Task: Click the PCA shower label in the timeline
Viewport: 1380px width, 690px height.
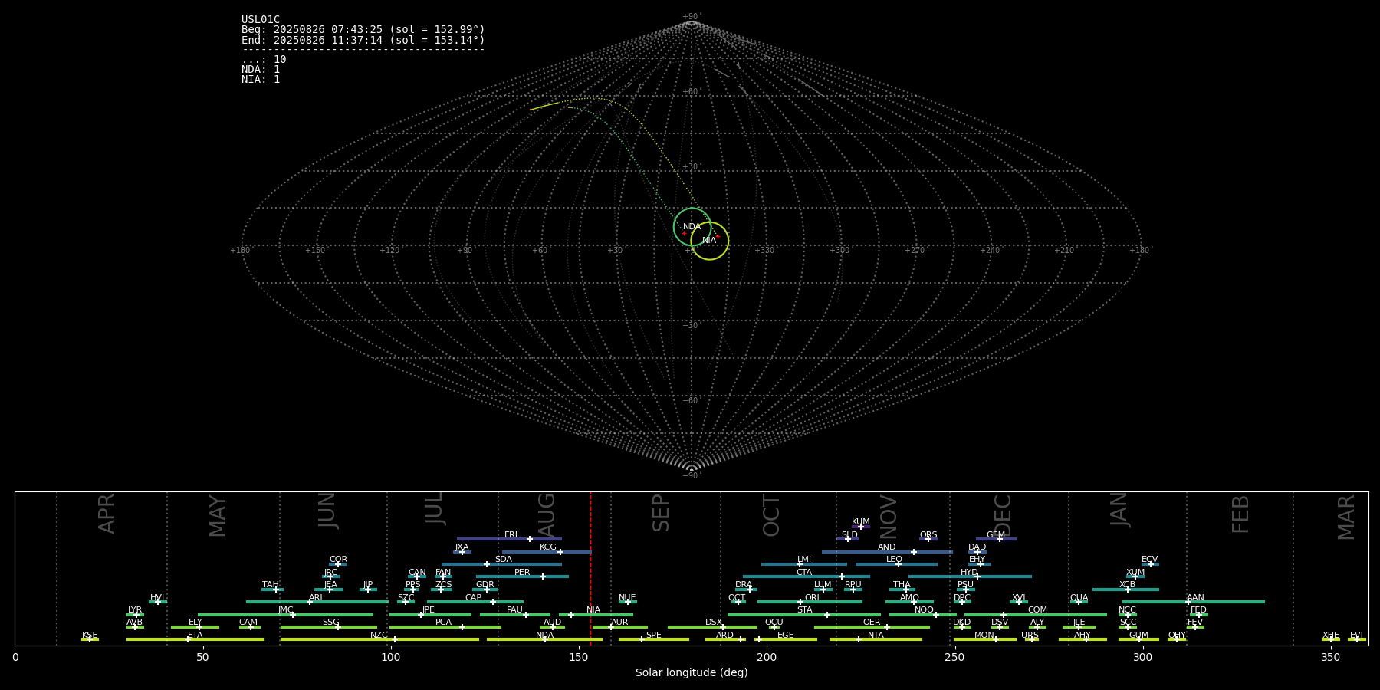Action: point(443,623)
